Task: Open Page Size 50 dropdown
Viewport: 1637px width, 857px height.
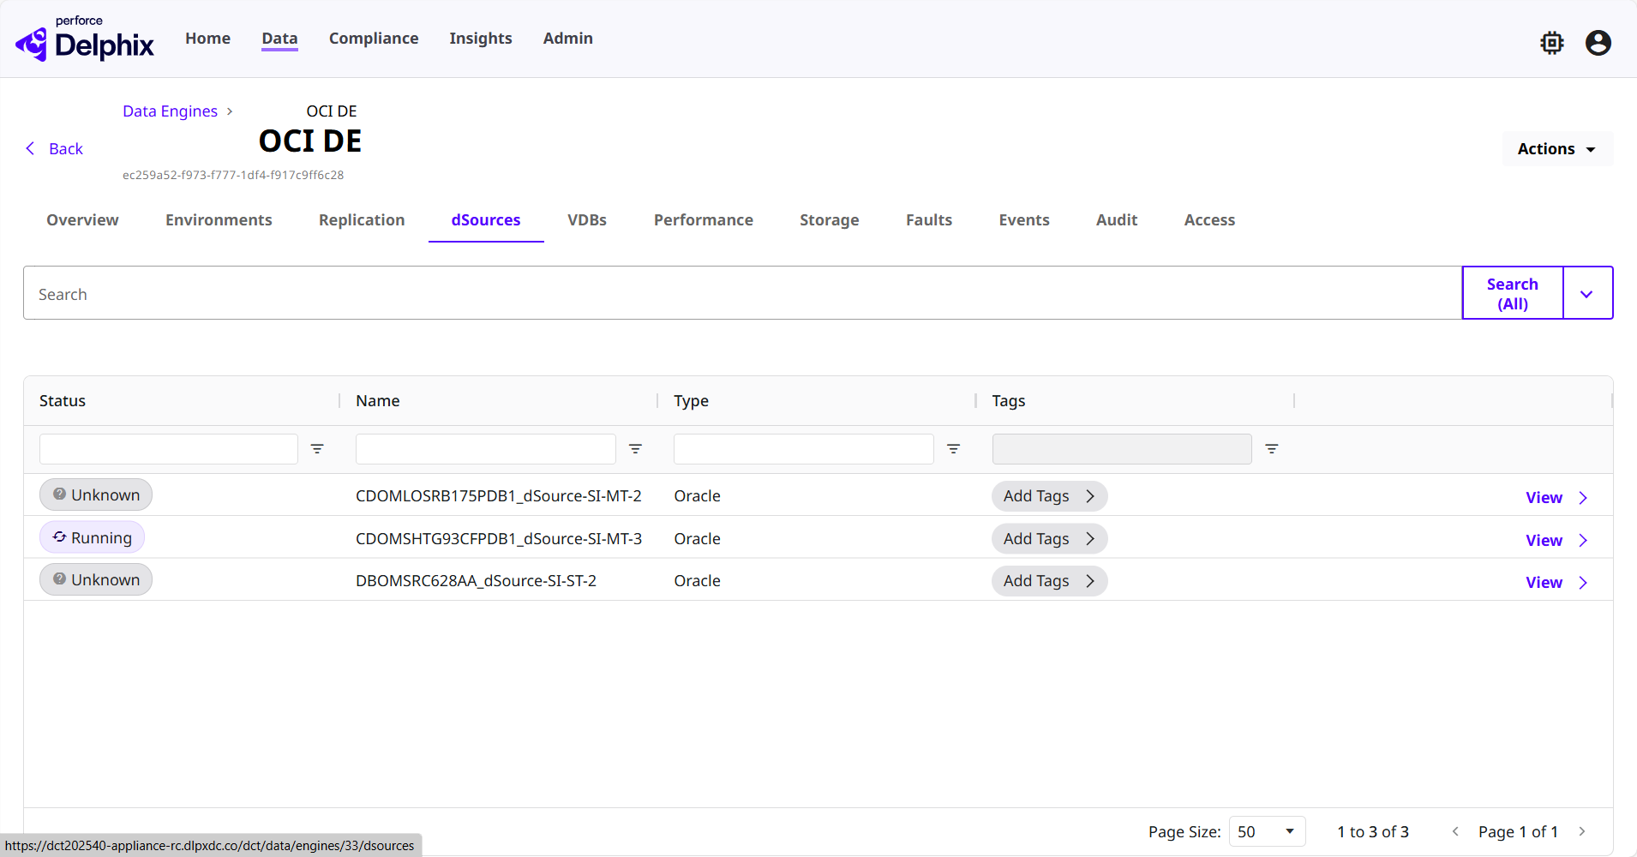Action: (x=1267, y=831)
